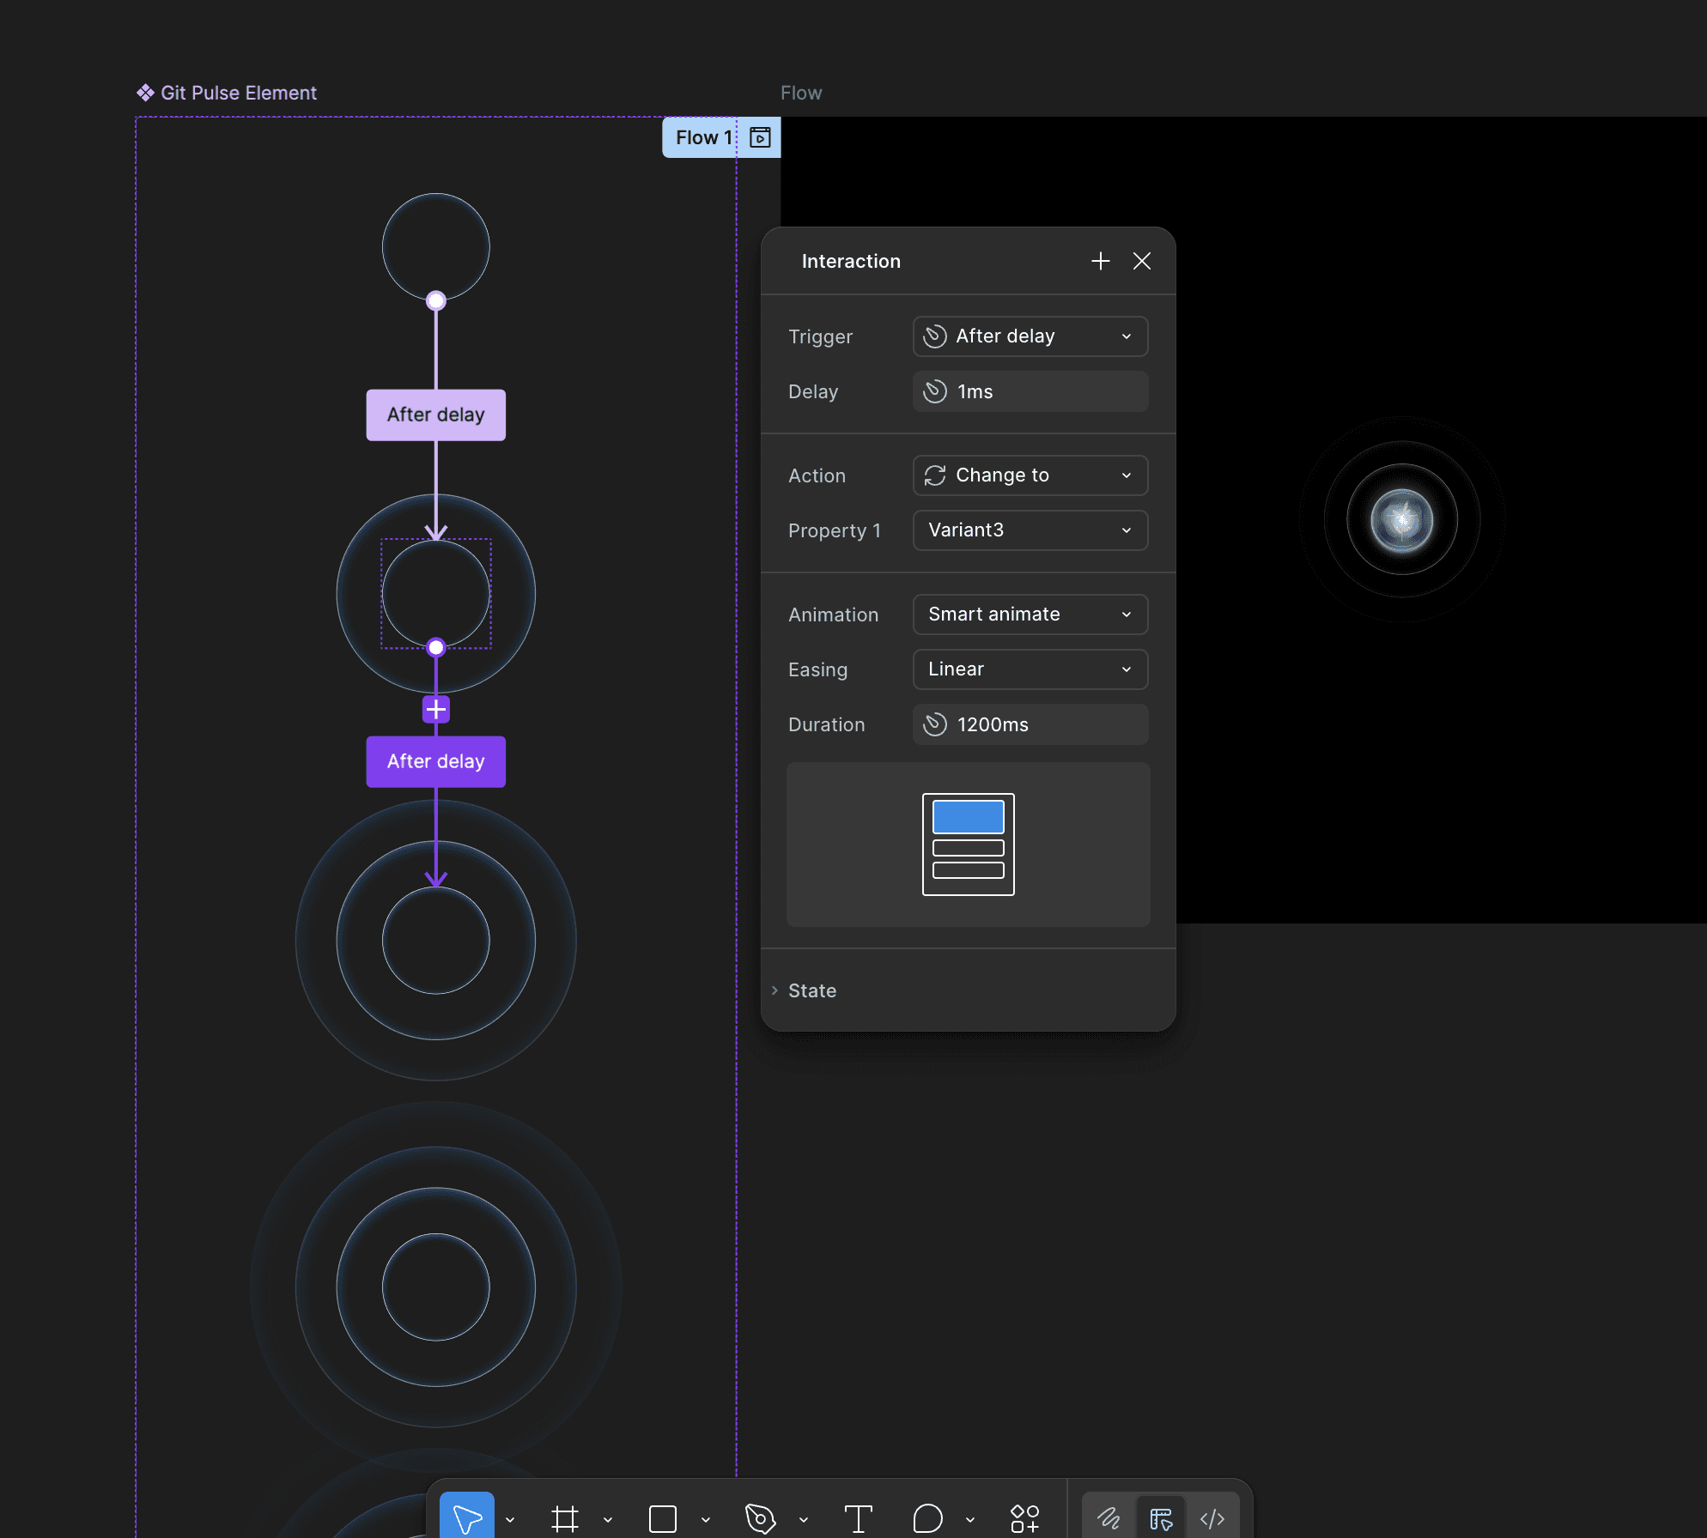
Task: Select the Comment tool
Action: click(x=927, y=1518)
